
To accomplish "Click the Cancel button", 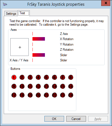I will [76, 119].
